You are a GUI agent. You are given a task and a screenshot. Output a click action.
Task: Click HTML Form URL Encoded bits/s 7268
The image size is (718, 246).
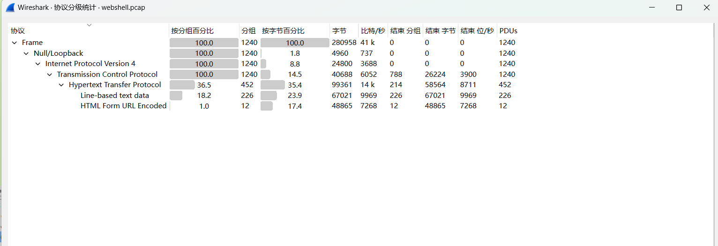(x=368, y=106)
